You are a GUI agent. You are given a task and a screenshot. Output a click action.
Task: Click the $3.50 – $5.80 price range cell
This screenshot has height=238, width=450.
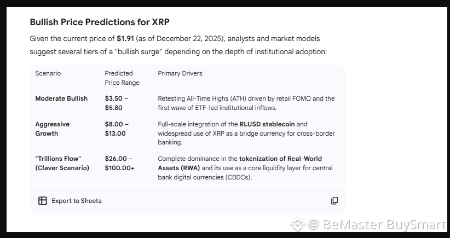116,103
